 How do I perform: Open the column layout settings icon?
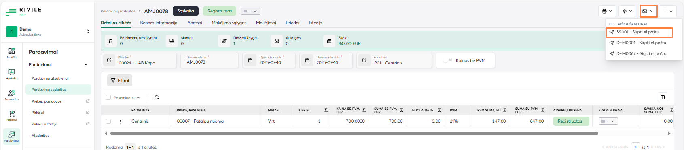(x=663, y=97)
